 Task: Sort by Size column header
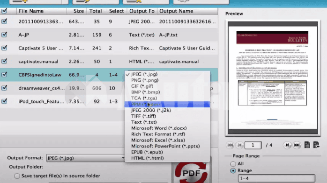(x=76, y=11)
